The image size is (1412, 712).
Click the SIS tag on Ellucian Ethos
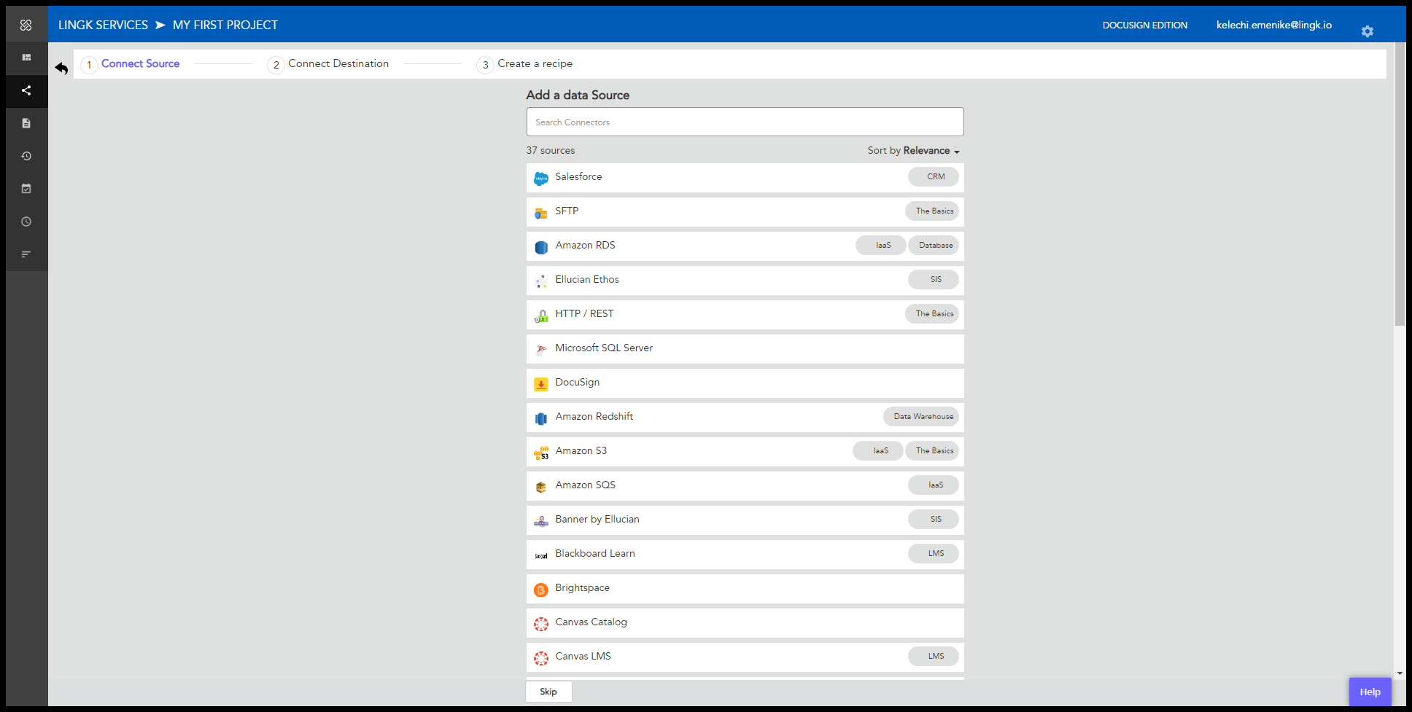tap(934, 279)
